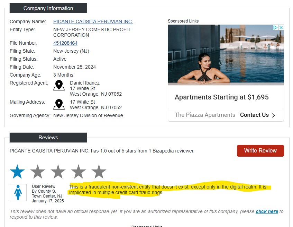The height and width of the screenshot is (227, 293).
Task: Click the Write Review button
Action: click(260, 151)
